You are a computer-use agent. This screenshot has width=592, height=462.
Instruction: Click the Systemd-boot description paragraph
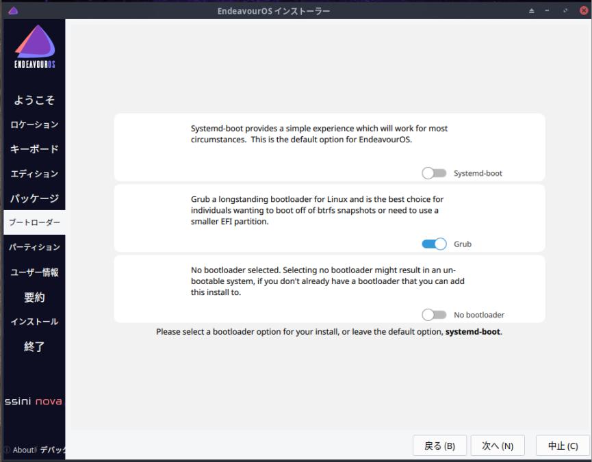tap(319, 134)
